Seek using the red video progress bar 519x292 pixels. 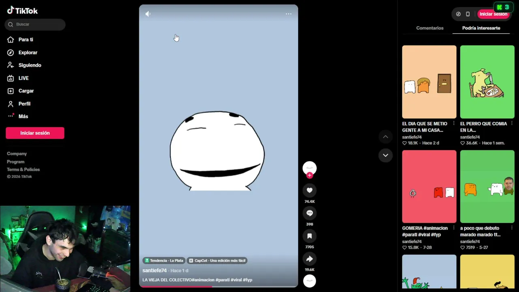click(x=219, y=286)
